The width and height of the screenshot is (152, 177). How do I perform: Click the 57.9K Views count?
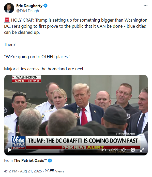point(54,171)
